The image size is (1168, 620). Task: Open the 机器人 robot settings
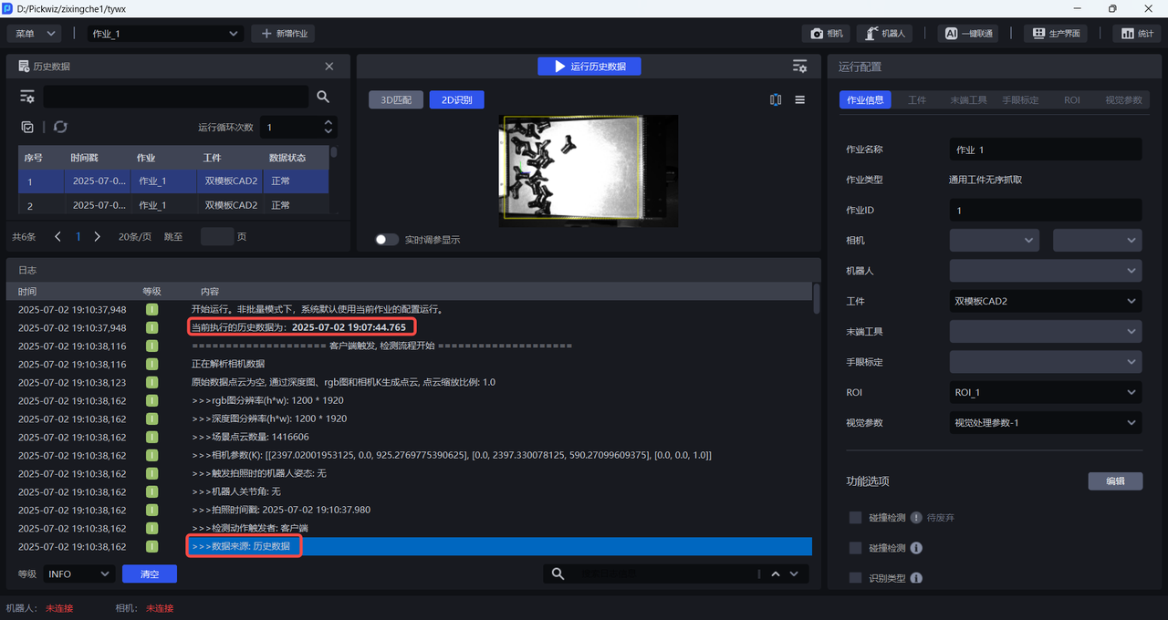pos(886,34)
